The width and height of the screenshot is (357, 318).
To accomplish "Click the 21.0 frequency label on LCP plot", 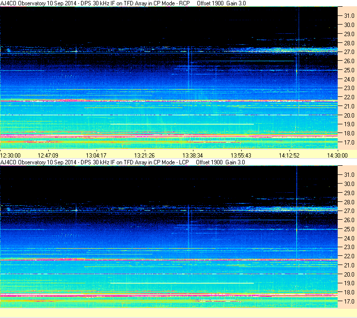I will (x=349, y=265).
